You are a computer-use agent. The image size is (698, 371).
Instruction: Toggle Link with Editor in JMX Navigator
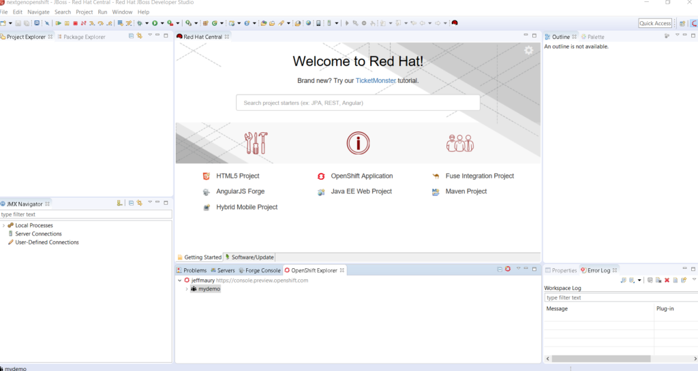click(139, 203)
